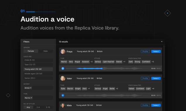This screenshot has width=186, height=111.
Task: Click Freya's Hero type tag
Action: point(71,62)
